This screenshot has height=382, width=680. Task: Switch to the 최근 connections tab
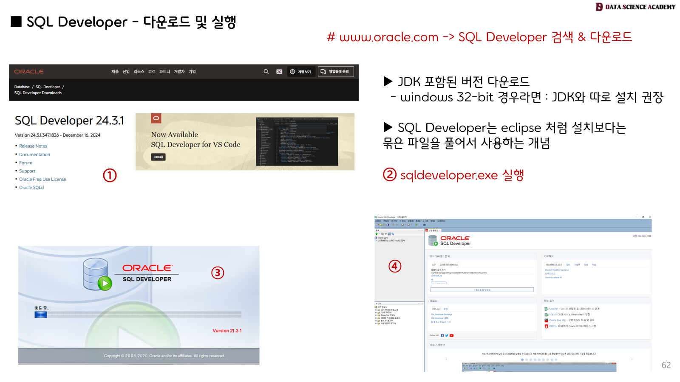point(433,265)
